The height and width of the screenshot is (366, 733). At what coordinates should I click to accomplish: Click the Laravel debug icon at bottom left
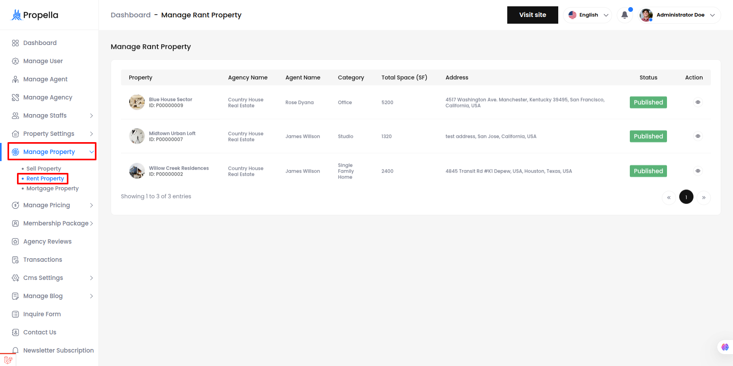coord(8,360)
